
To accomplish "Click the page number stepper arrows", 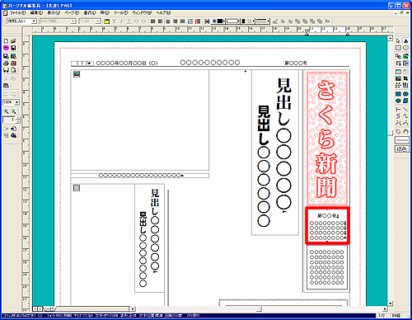I will point(18,120).
